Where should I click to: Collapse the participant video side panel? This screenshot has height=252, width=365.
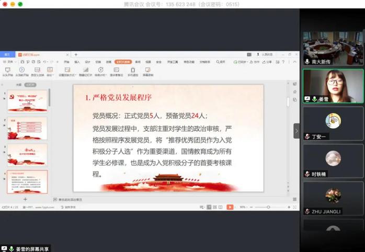[x=296, y=131]
